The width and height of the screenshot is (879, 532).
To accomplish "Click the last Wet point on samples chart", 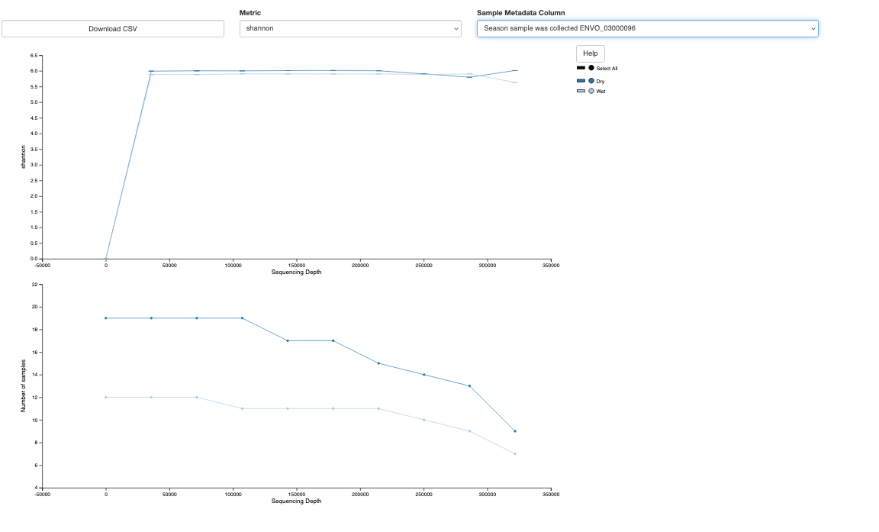I will click(515, 454).
